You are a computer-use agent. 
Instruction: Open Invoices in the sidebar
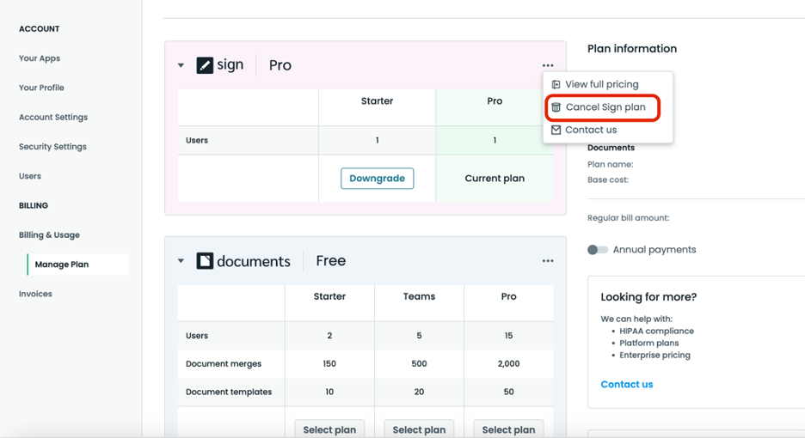point(35,294)
